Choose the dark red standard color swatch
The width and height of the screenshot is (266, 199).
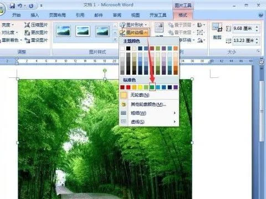[122, 87]
